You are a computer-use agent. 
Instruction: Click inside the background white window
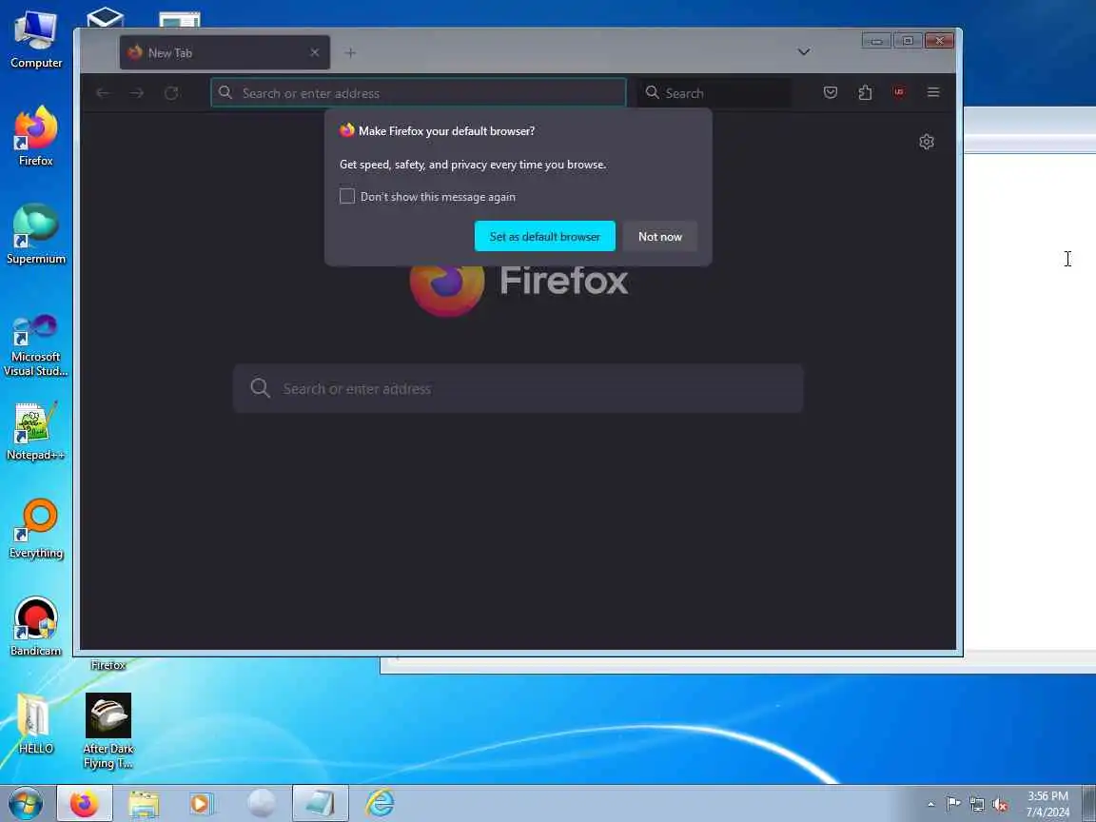tap(1028, 401)
